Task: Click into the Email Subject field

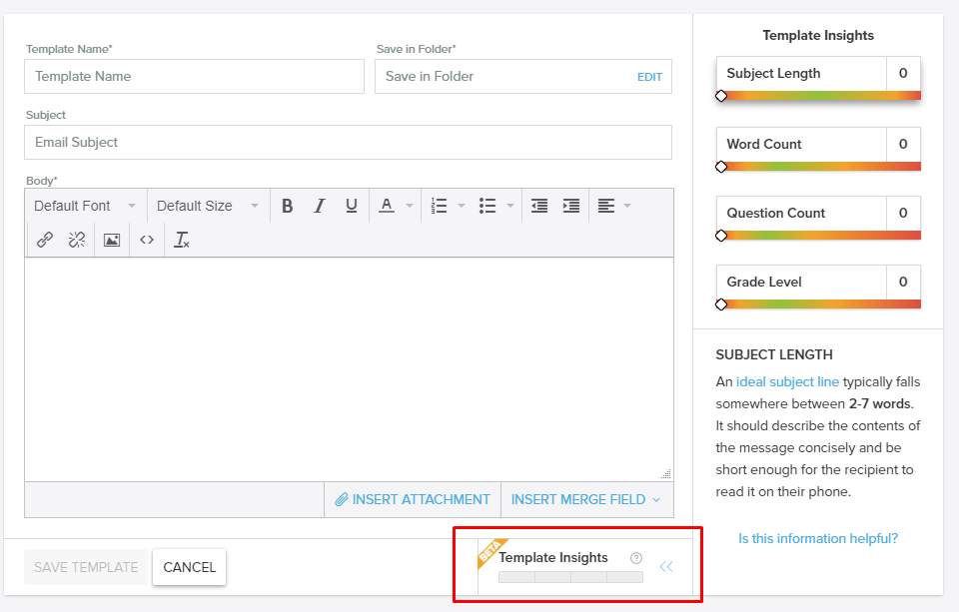Action: click(348, 142)
